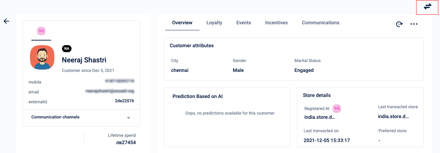The image size is (440, 153).
Task: Go to the Events tab
Action: pos(244,23)
